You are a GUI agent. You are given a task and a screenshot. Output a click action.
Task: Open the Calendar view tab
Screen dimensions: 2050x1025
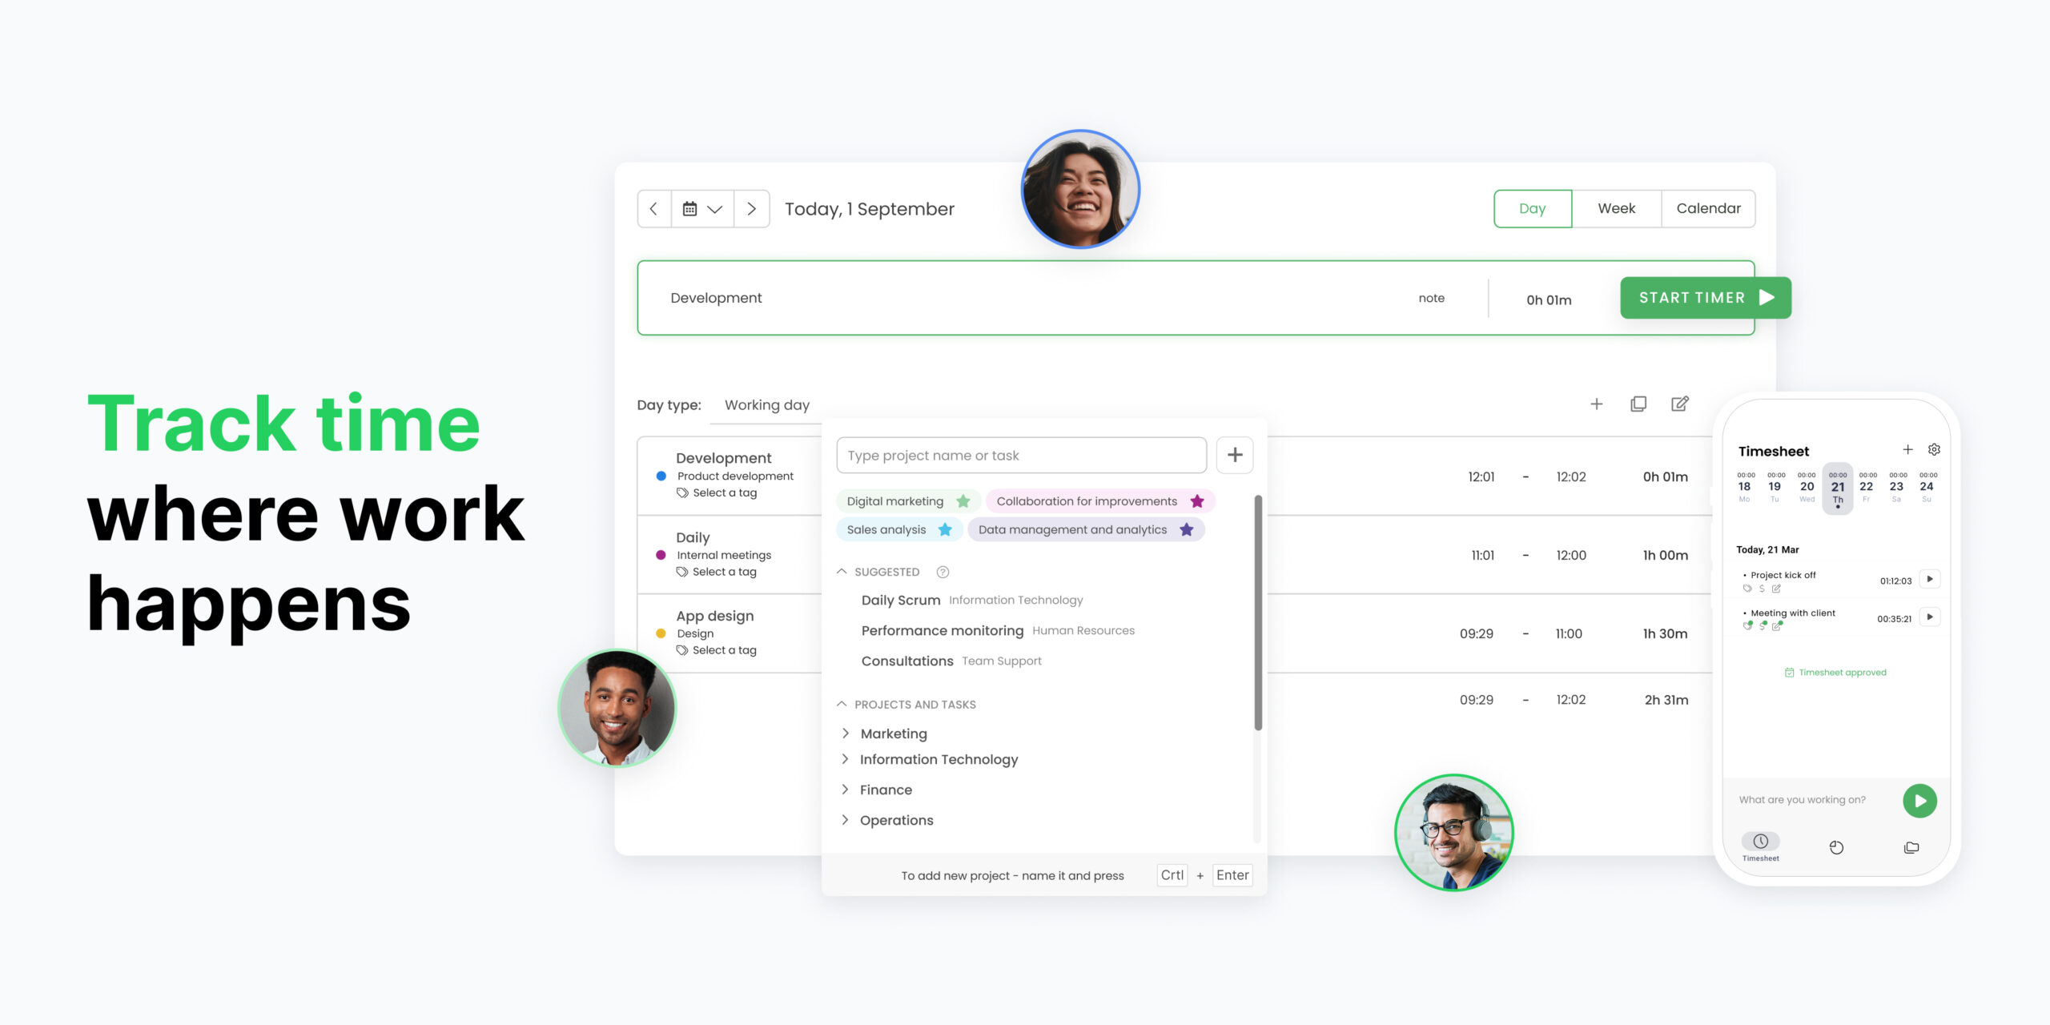[1707, 208]
